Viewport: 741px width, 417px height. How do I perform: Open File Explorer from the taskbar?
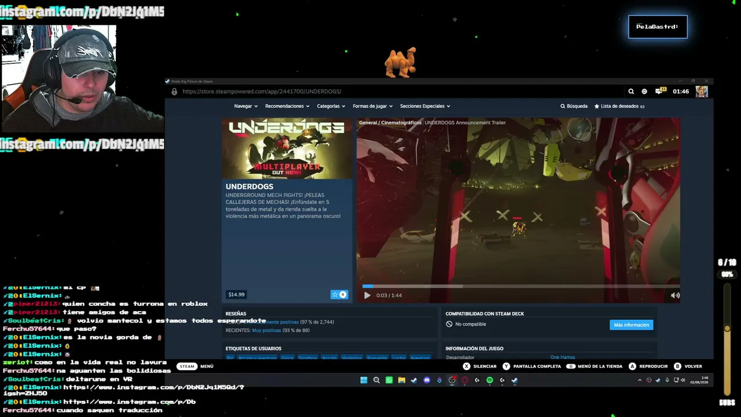(x=401, y=381)
